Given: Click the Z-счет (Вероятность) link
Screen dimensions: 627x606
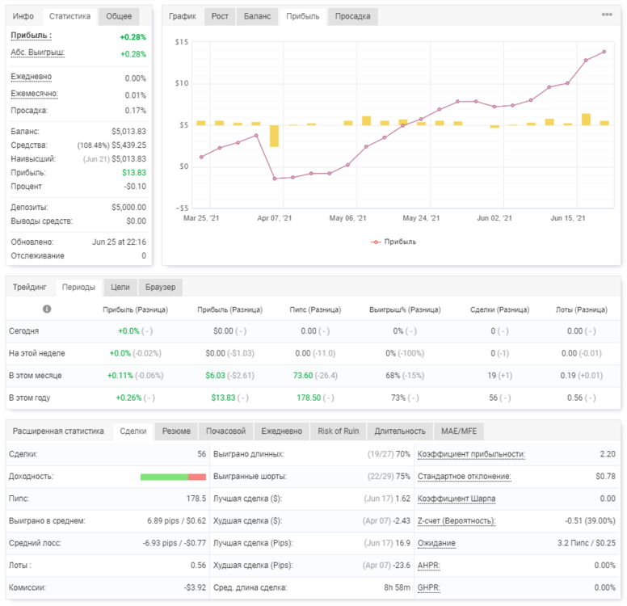Looking at the screenshot, I should pos(457,521).
